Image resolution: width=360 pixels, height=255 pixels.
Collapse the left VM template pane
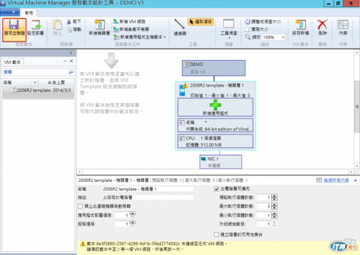(71, 53)
